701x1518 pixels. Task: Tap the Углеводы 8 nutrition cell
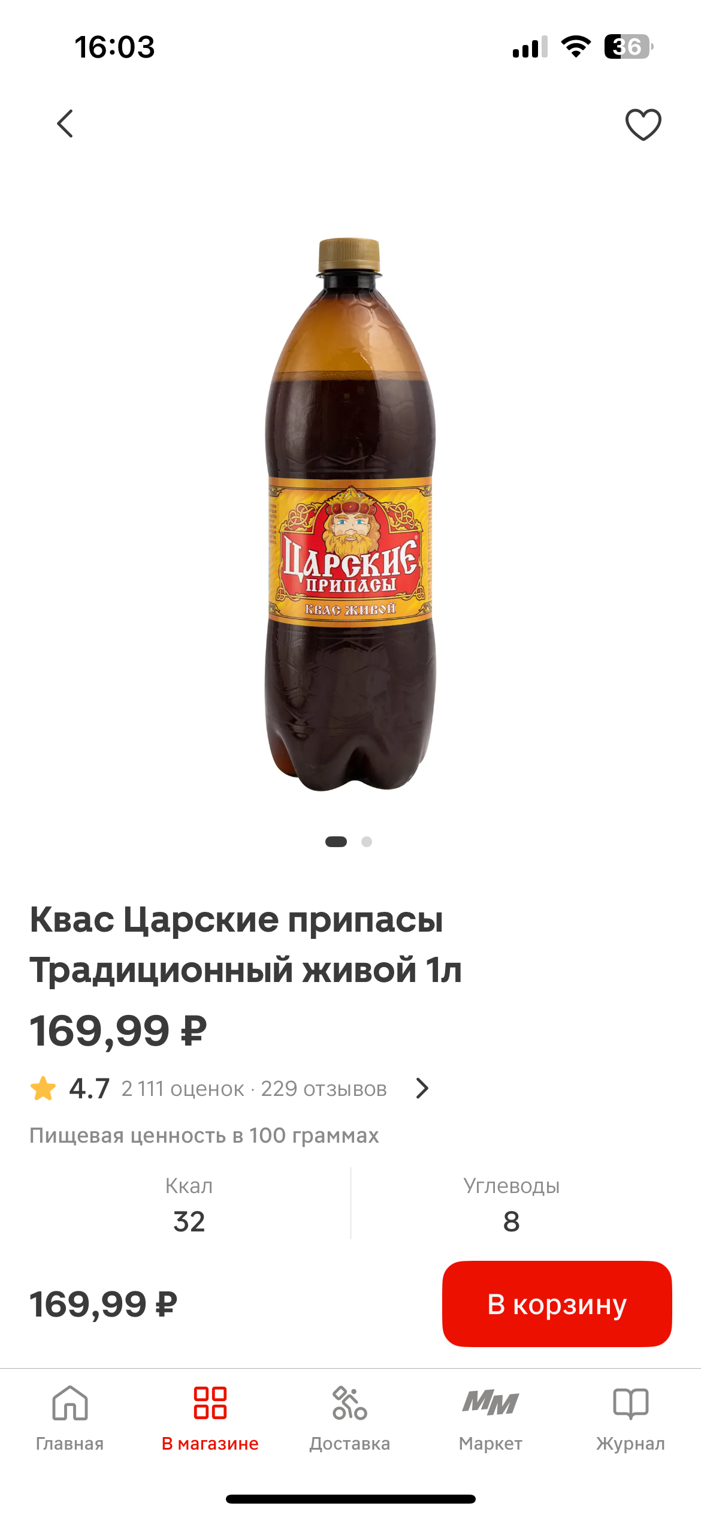512,1204
